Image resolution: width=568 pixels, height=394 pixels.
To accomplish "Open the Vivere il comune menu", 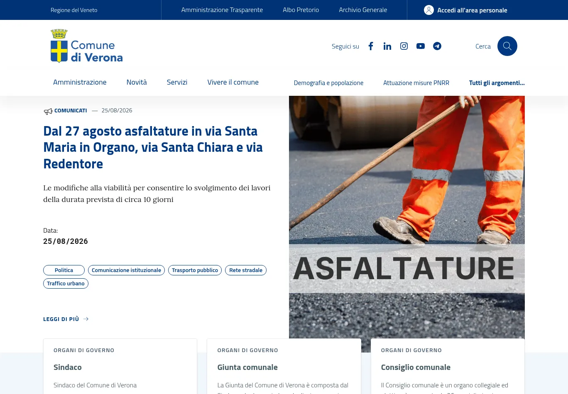I will 233,82.
